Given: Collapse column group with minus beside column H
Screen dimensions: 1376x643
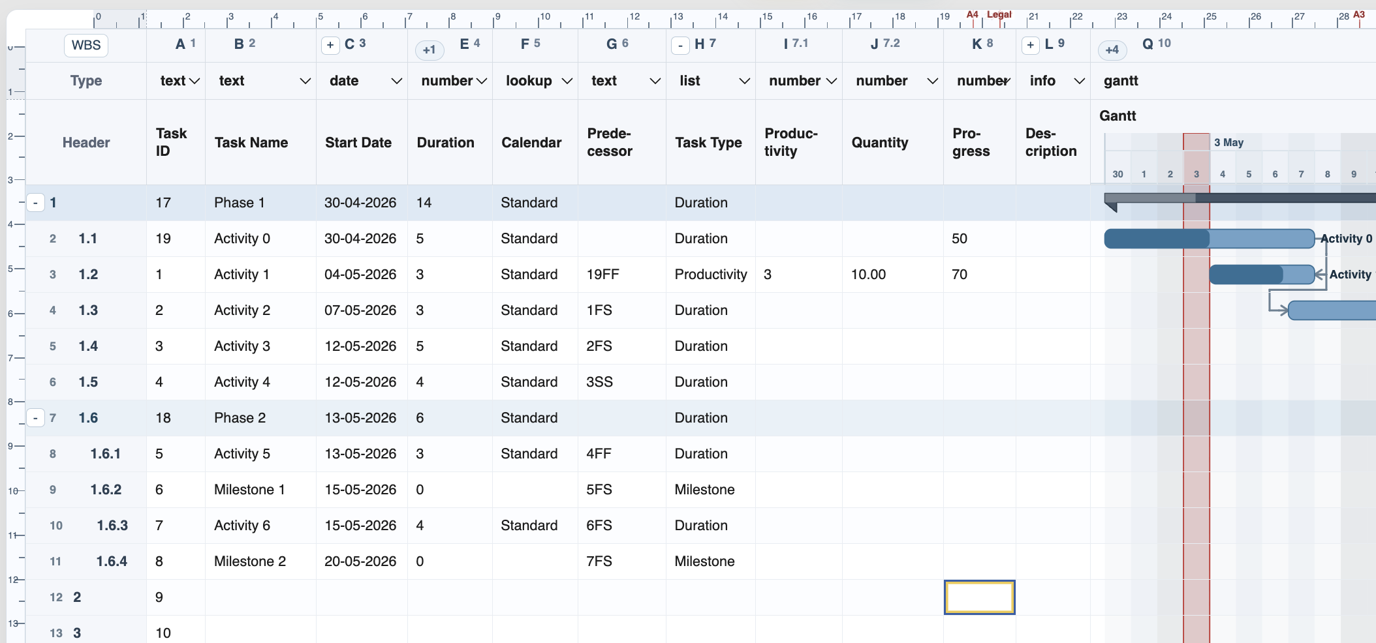Looking at the screenshot, I should click(680, 45).
